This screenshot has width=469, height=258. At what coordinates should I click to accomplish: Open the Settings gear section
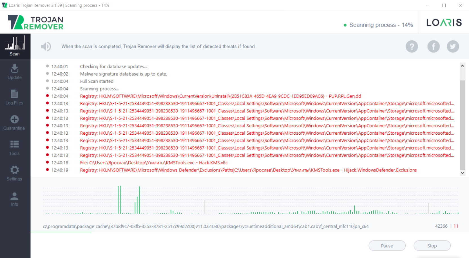tap(14, 173)
